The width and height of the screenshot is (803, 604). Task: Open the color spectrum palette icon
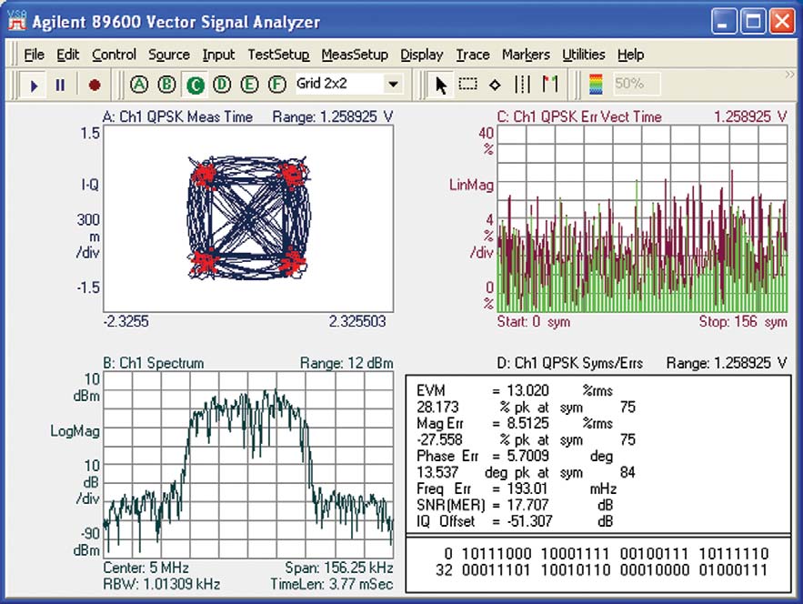597,85
